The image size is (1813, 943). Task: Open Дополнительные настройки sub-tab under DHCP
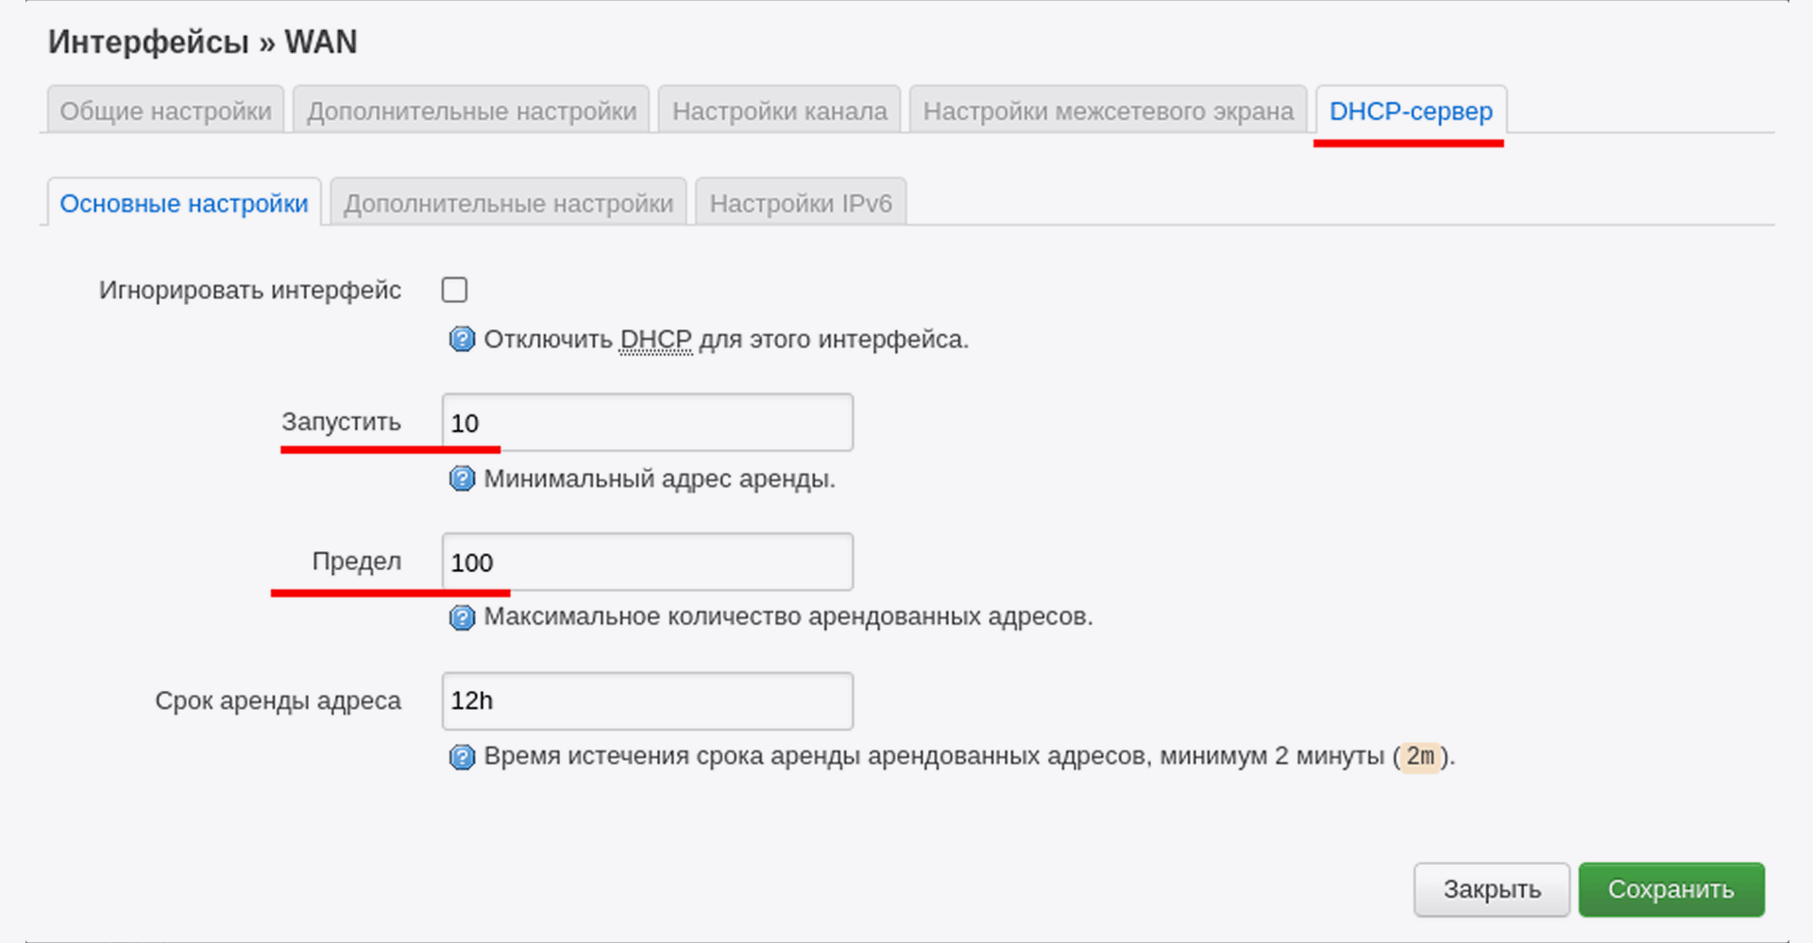[x=508, y=204]
